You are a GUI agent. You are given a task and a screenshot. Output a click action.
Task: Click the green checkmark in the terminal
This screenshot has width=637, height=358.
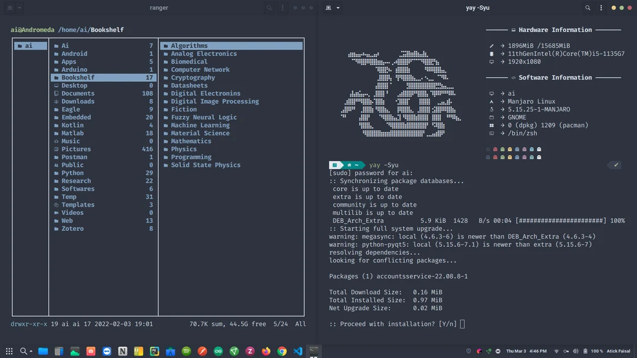(614, 165)
